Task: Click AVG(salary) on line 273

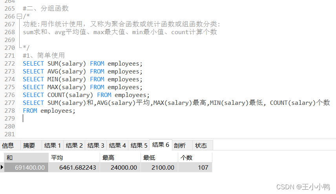Action: pos(67,71)
